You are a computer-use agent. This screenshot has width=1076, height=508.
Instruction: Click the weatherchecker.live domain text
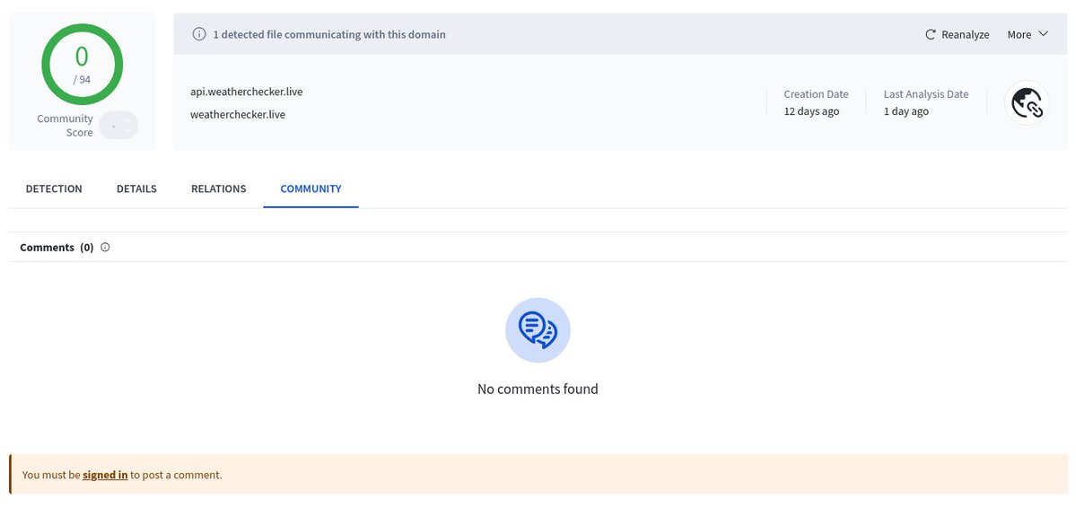238,115
